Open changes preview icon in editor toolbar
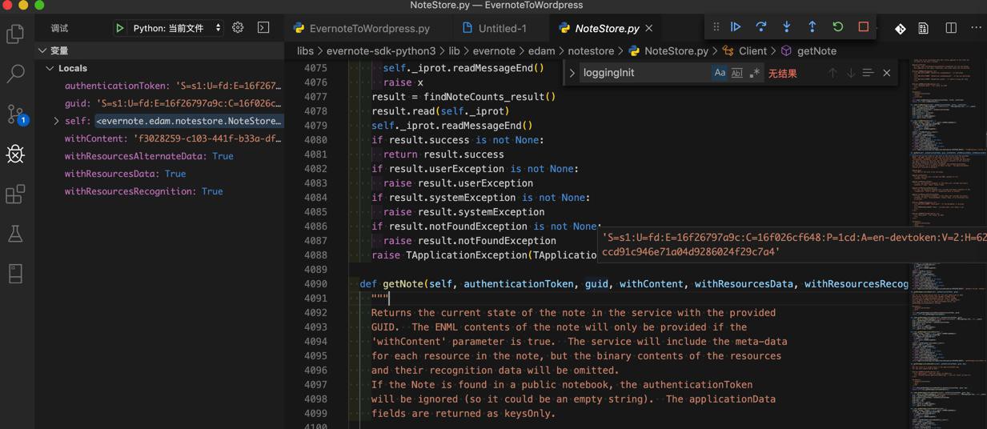Image resolution: width=987 pixels, height=429 pixels. (924, 29)
